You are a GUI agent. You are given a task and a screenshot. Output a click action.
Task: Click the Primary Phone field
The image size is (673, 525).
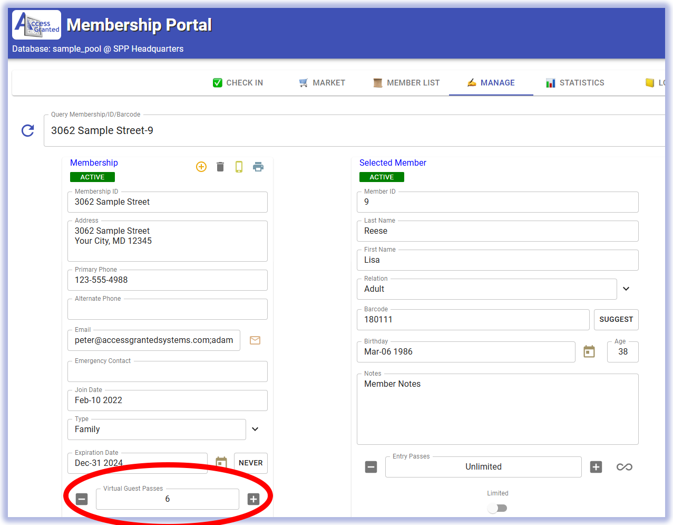tap(168, 280)
